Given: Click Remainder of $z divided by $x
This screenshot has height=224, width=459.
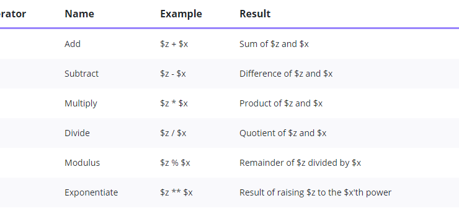Looking at the screenshot, I should point(300,163).
